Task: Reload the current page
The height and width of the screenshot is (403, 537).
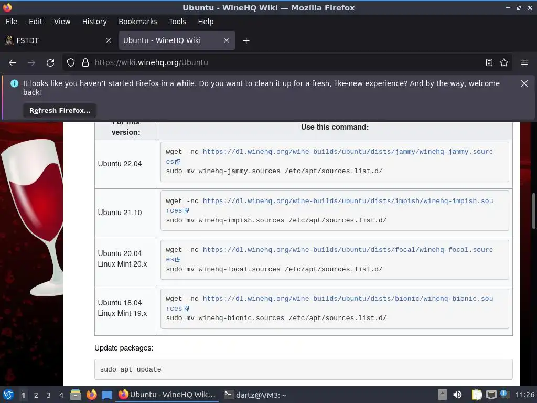Action: 50,63
